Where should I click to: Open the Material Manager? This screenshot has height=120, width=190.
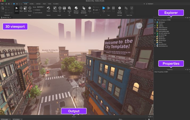pos(76,10)
